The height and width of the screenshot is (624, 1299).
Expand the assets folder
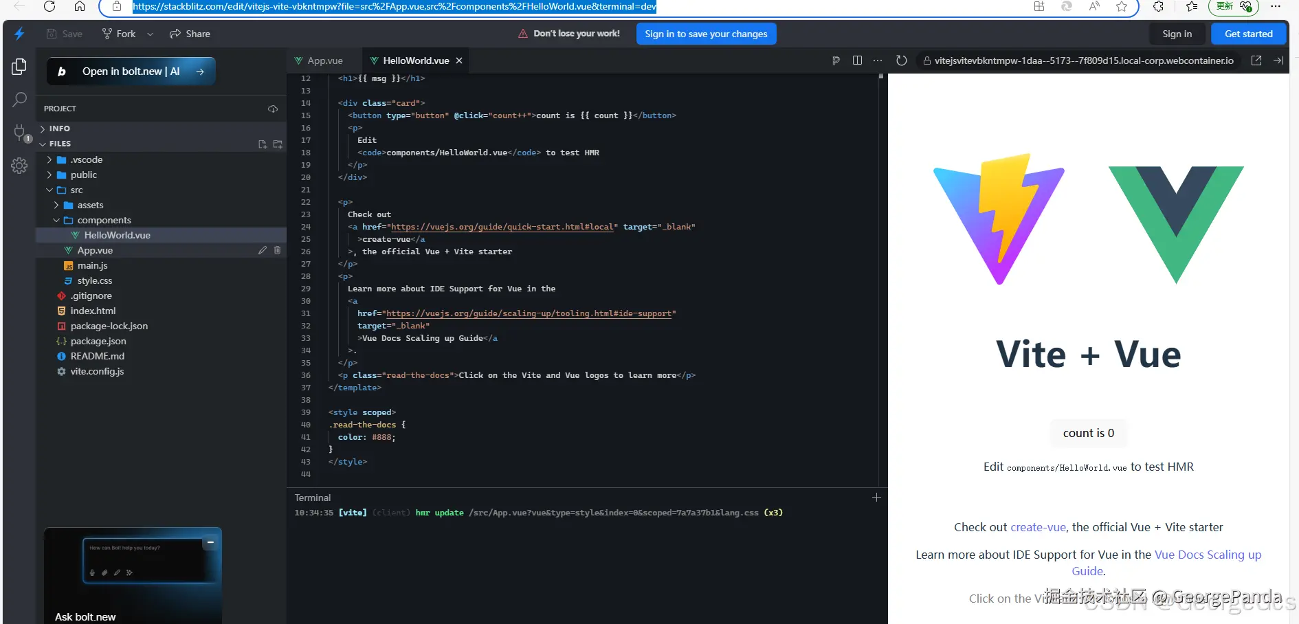(56, 205)
